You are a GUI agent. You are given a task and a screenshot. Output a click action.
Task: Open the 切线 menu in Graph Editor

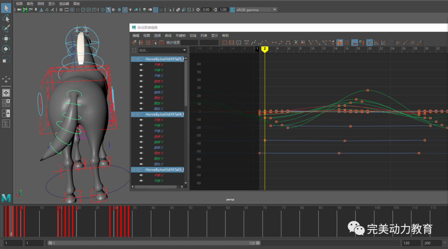click(x=193, y=36)
